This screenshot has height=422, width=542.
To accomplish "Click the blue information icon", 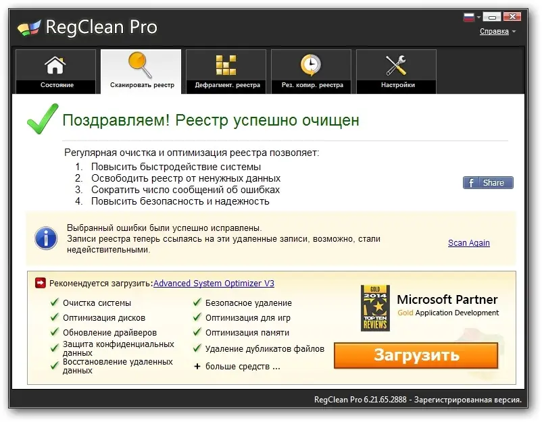I will 46,238.
